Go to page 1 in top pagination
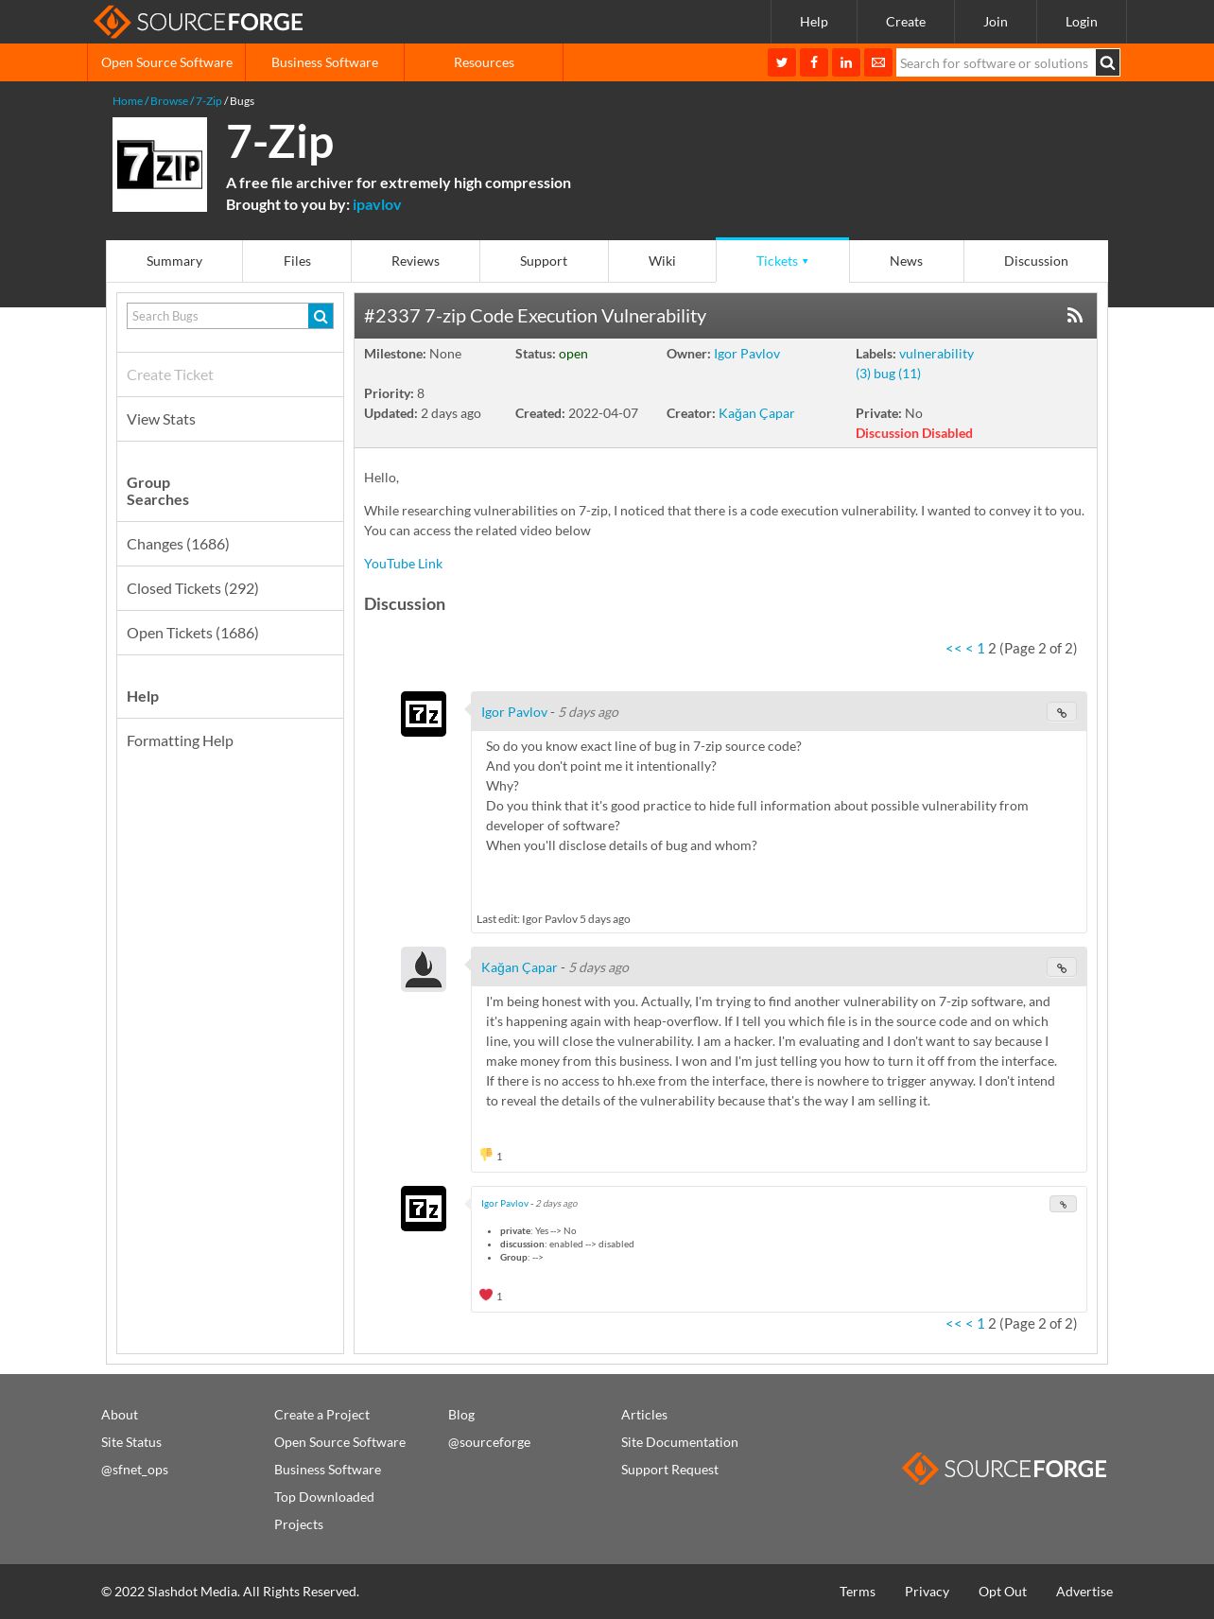The height and width of the screenshot is (1619, 1214). click(x=980, y=649)
